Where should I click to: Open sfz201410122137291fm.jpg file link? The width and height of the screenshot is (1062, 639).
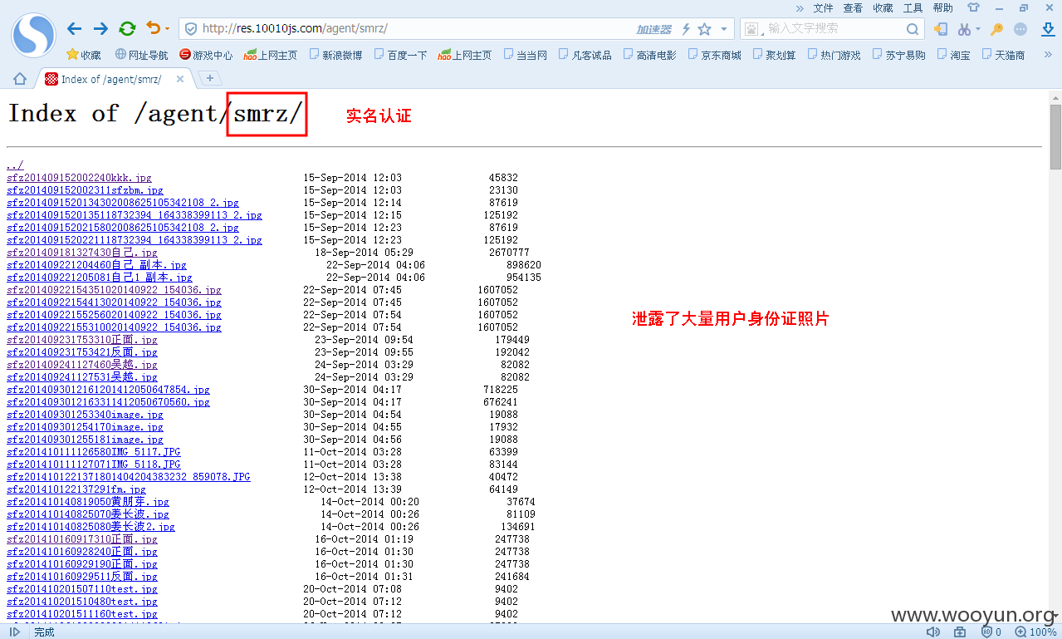click(76, 489)
